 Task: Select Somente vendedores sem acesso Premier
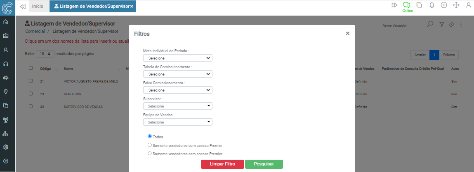click(150, 154)
